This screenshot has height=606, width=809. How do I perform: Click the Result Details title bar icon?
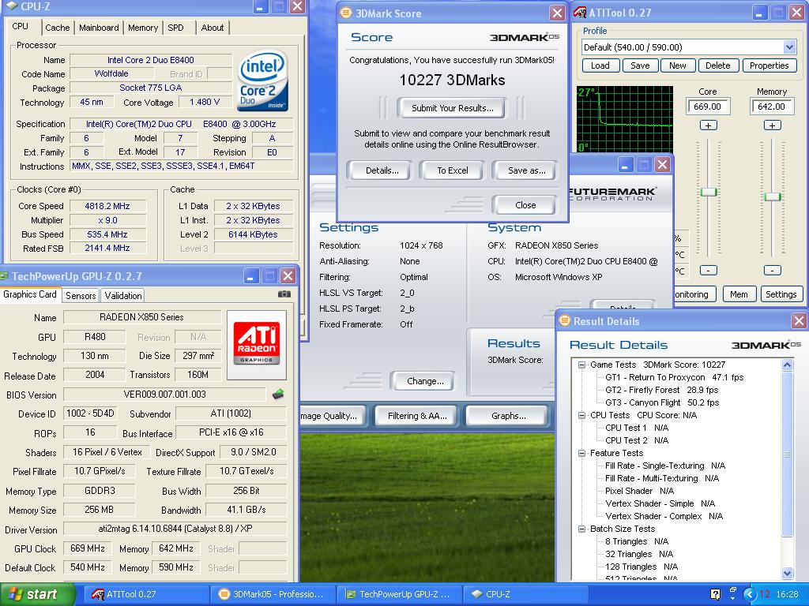click(x=565, y=320)
